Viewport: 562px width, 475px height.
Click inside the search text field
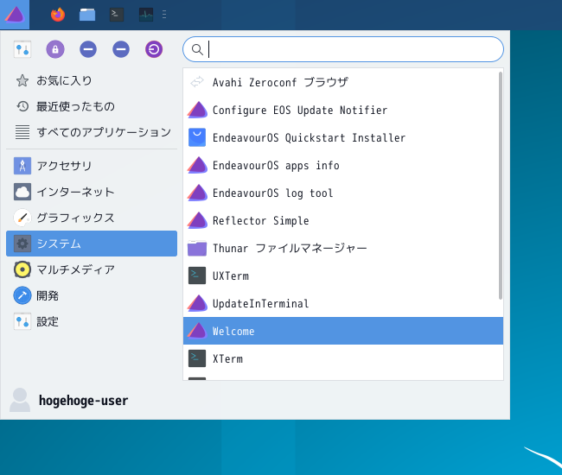coord(343,49)
